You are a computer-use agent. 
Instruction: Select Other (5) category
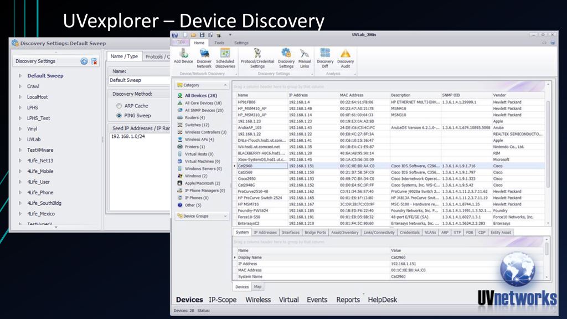pyautogui.click(x=193, y=205)
